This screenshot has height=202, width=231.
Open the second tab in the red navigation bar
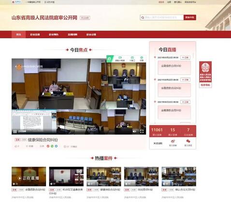(35, 34)
